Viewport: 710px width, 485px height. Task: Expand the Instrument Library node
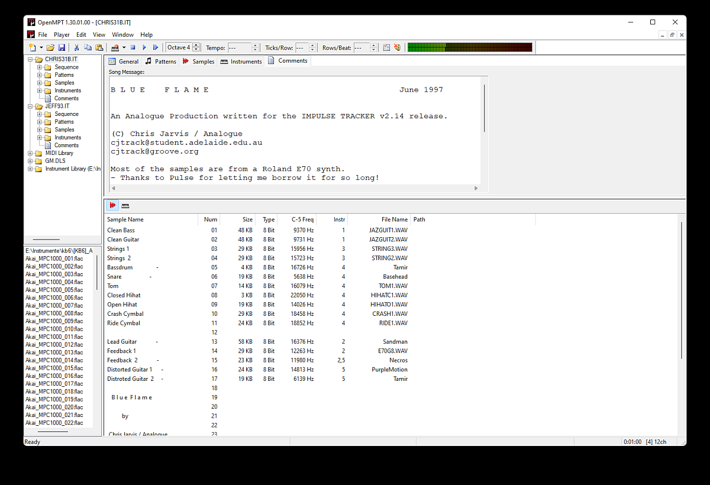[31, 169]
